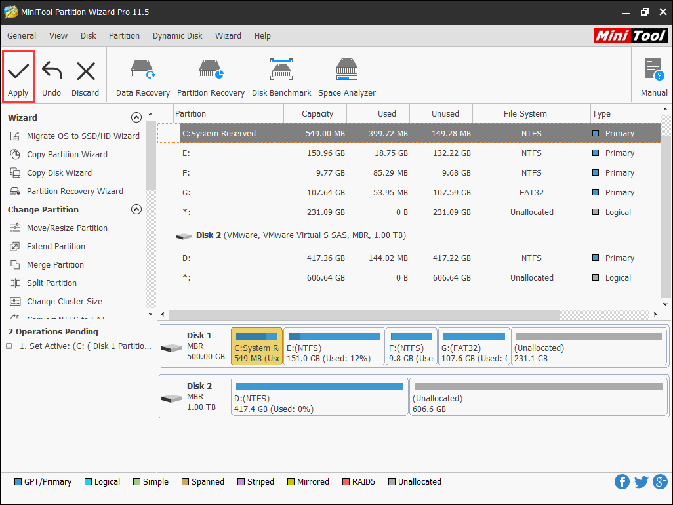Select 606.6 GB unallocated block in disk map
The height and width of the screenshot is (505, 673).
[x=539, y=397]
